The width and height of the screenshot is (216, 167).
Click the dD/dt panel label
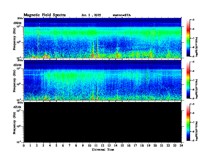[x=17, y=65]
